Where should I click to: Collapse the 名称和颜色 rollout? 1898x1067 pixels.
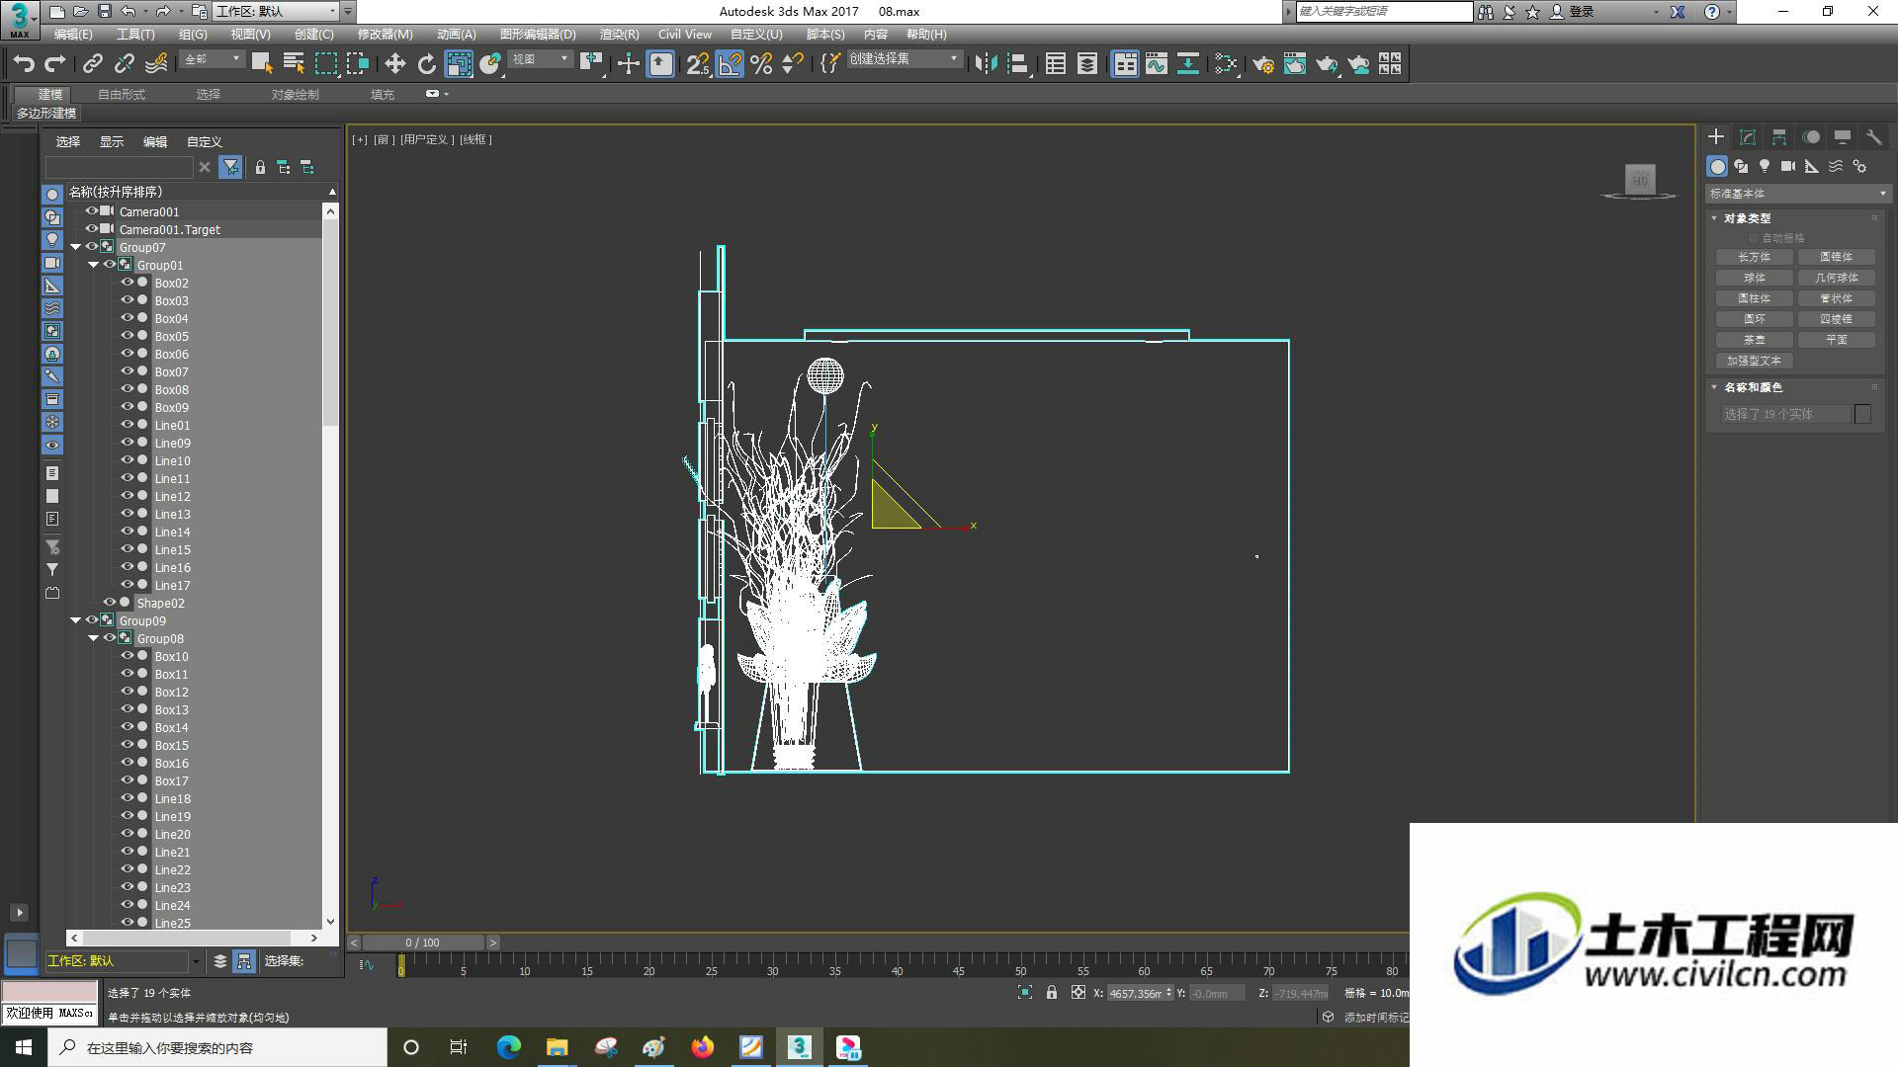(1715, 387)
